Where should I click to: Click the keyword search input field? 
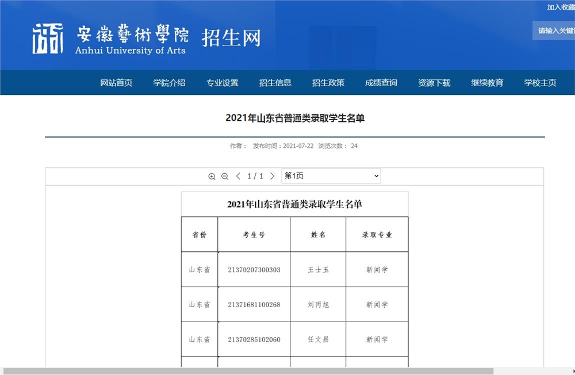pyautogui.click(x=554, y=30)
